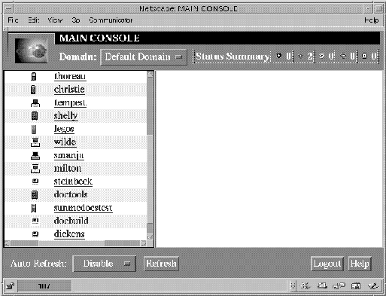This screenshot has height=296, width=386.
Task: Click the rack icon next to sunmedocstest
Action: [x=34, y=208]
